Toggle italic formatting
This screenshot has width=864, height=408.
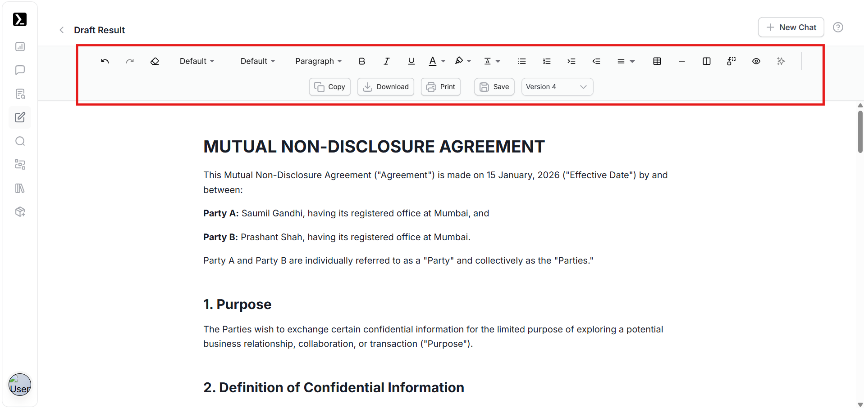386,61
